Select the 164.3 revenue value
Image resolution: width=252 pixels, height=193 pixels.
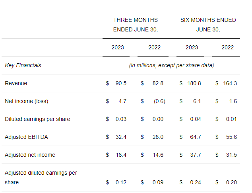(x=229, y=83)
